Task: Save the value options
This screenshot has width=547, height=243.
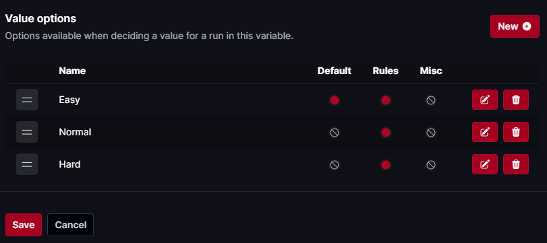Action: click(x=24, y=225)
